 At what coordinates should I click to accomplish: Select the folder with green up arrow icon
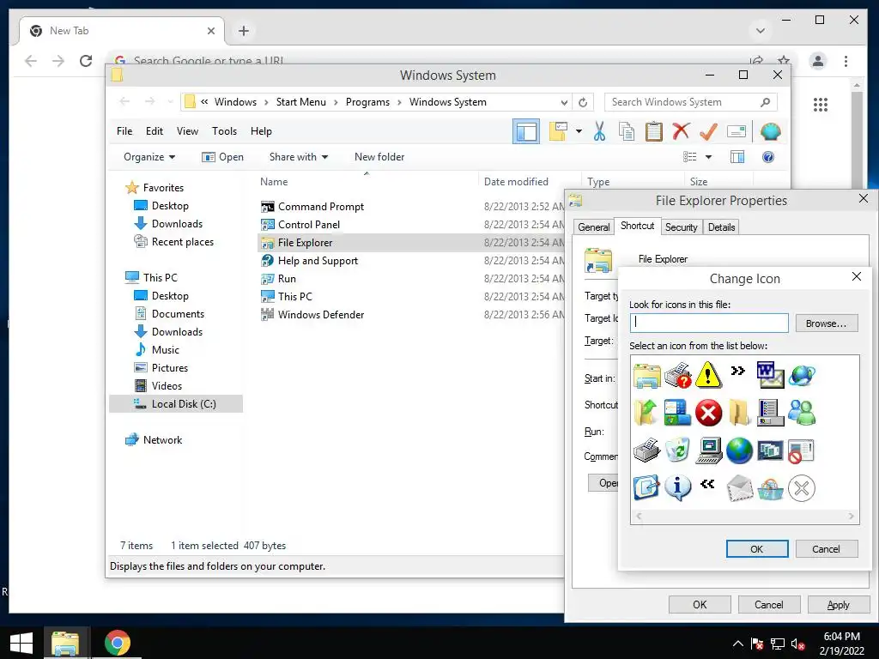[646, 413]
